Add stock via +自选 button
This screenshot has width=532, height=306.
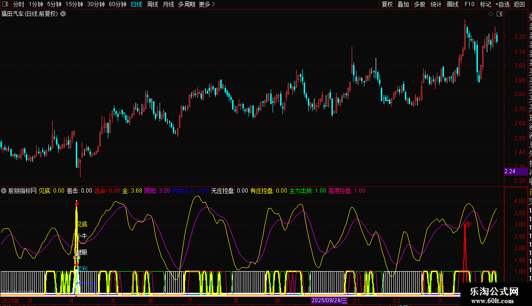(502, 4)
